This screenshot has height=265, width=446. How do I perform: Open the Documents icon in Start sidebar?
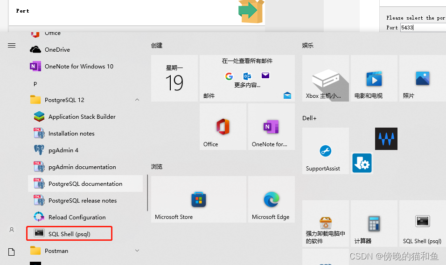[11, 252]
